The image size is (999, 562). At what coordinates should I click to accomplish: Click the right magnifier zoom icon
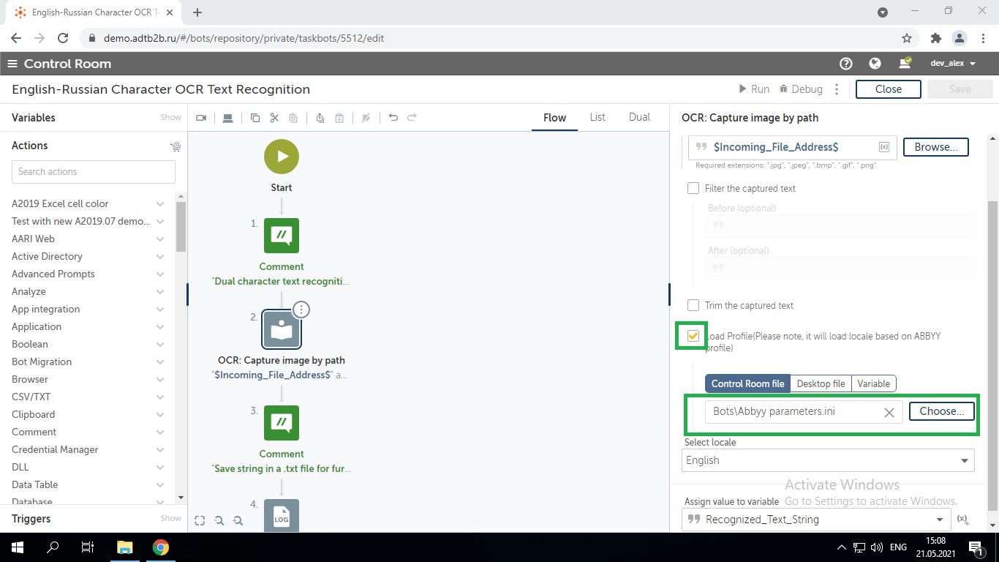coord(238,520)
